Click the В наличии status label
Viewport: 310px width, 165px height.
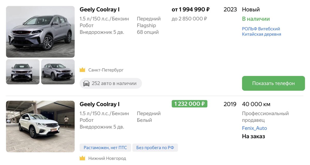pyautogui.click(x=256, y=19)
